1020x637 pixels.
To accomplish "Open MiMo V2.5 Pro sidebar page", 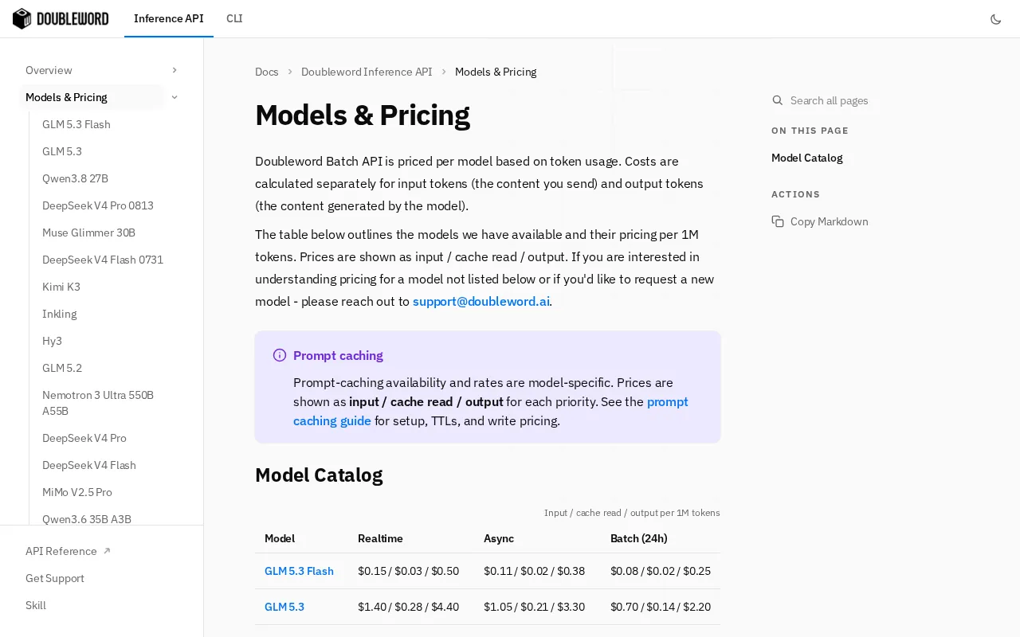I will point(77,492).
